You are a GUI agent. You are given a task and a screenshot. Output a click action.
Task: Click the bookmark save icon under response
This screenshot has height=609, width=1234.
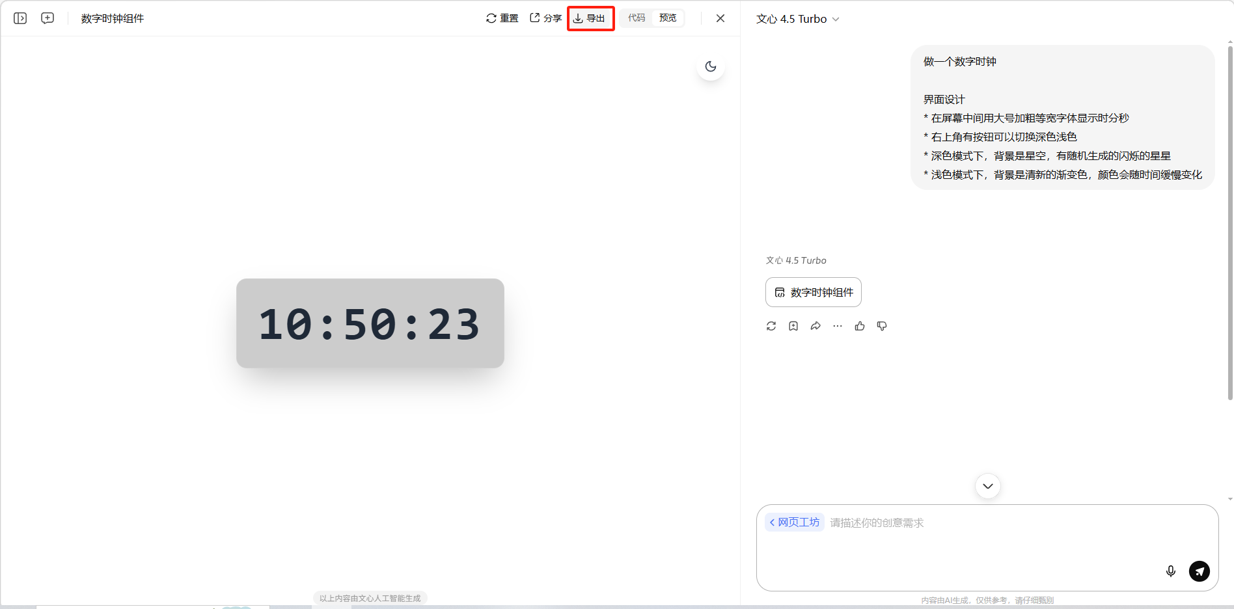793,326
